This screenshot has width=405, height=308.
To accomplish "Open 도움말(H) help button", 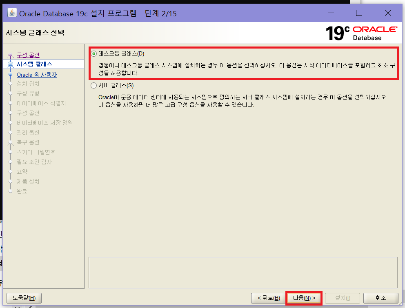I will point(24,298).
